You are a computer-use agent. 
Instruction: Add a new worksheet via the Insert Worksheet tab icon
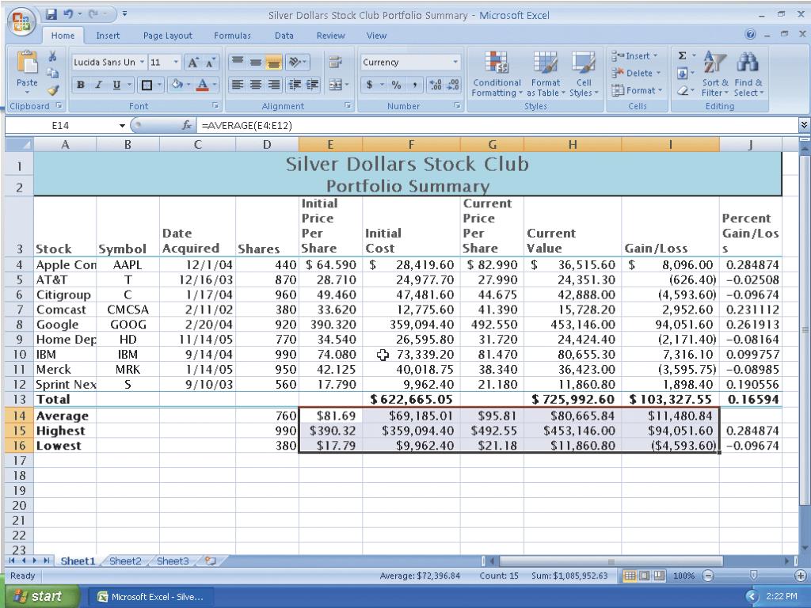pyautogui.click(x=210, y=561)
